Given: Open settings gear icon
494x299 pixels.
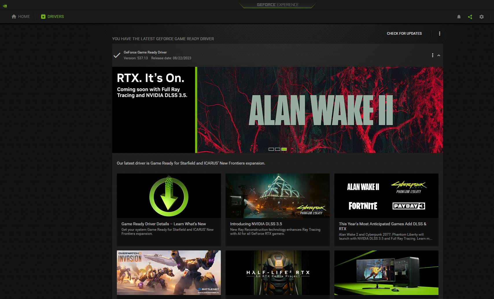Looking at the screenshot, I should click(x=482, y=17).
